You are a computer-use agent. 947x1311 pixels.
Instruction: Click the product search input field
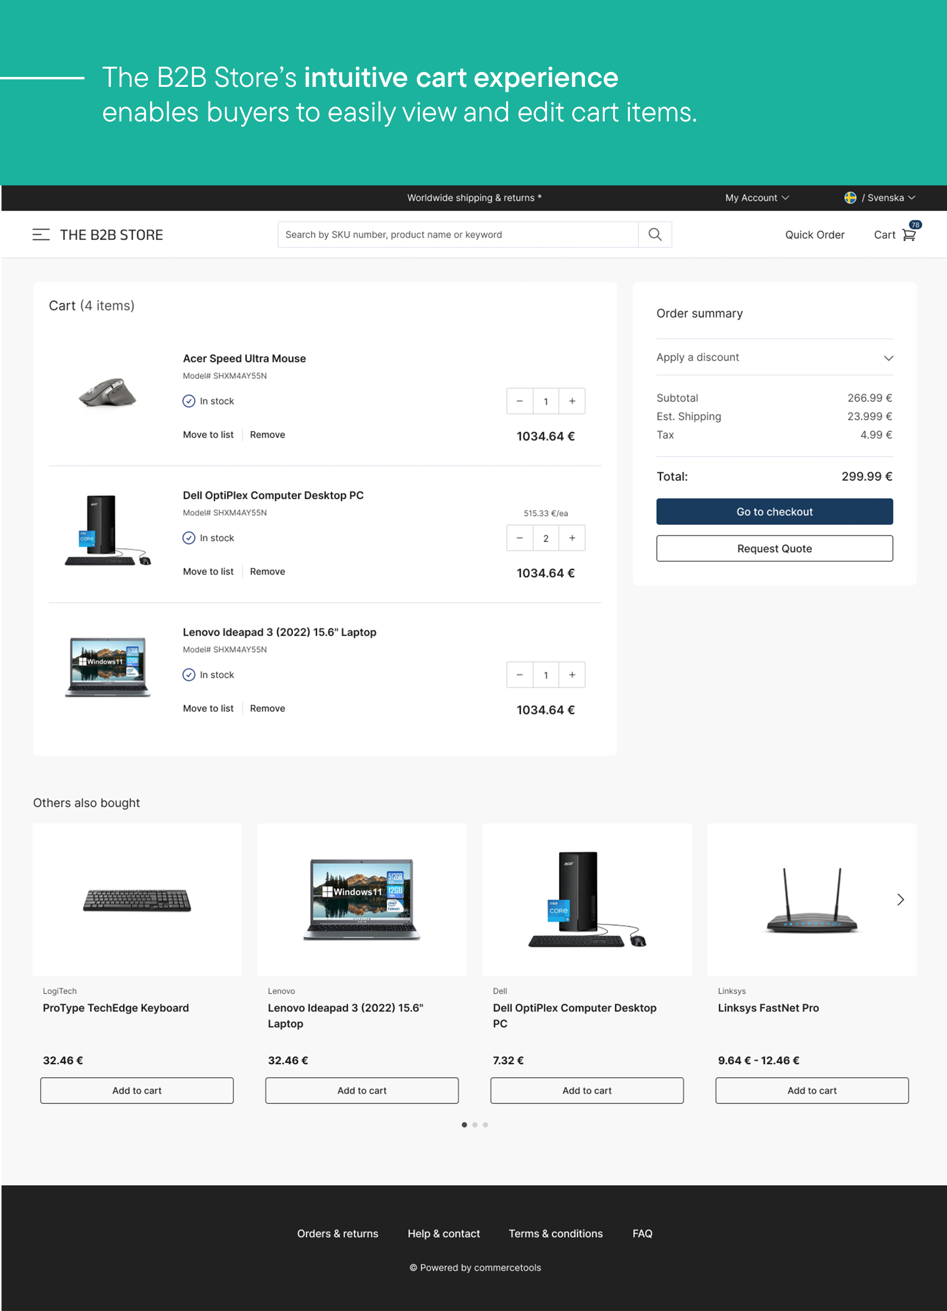(x=456, y=234)
